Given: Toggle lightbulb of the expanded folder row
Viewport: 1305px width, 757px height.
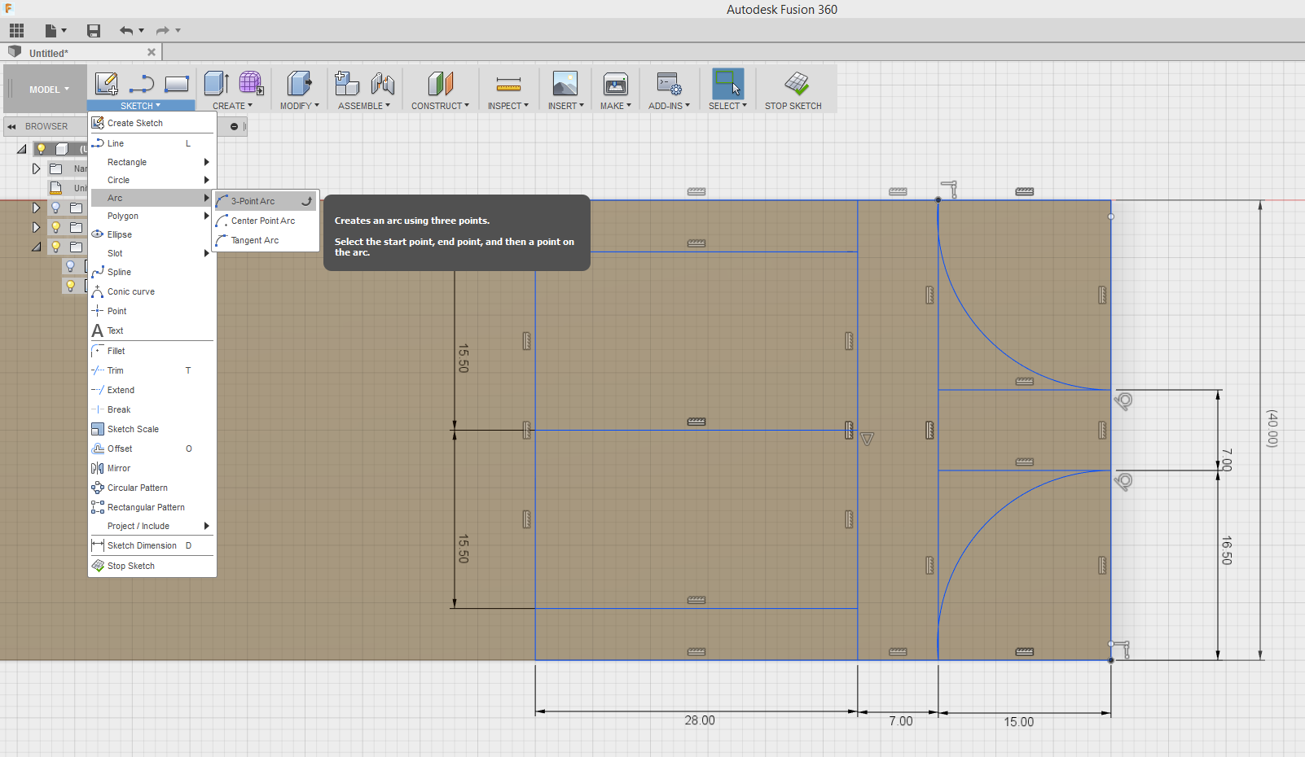Looking at the screenshot, I should click(56, 247).
